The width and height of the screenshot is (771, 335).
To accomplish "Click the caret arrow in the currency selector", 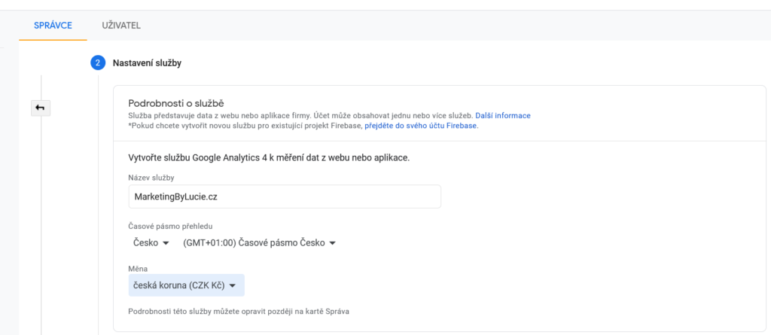I will [x=233, y=286].
